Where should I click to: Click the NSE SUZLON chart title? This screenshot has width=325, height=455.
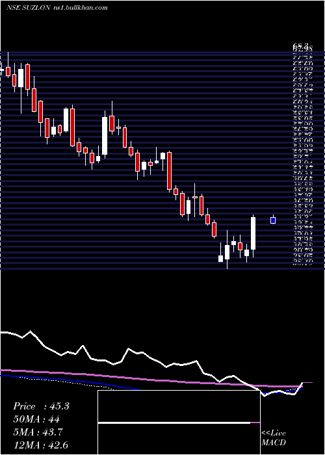click(x=29, y=8)
